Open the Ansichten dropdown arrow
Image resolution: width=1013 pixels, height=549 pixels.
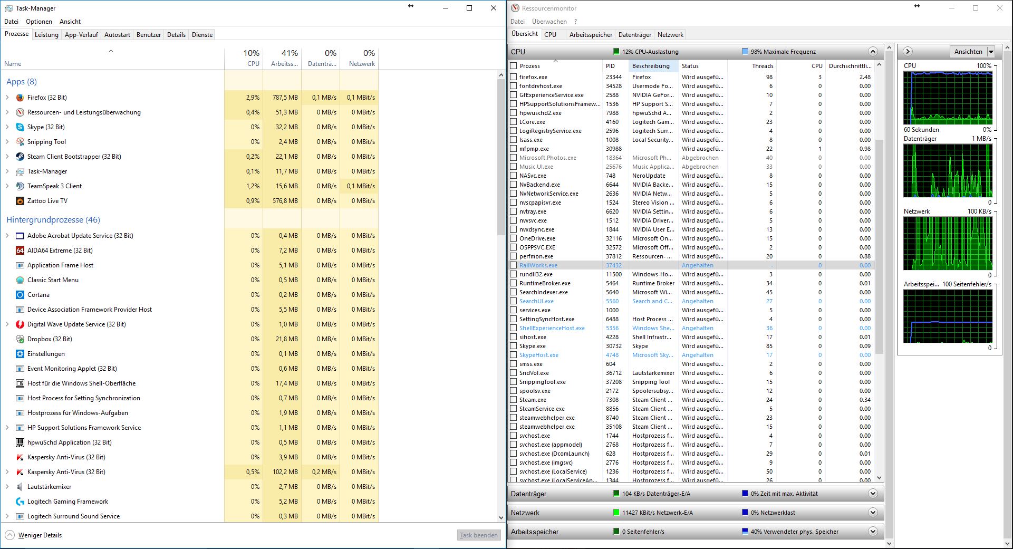tap(991, 52)
